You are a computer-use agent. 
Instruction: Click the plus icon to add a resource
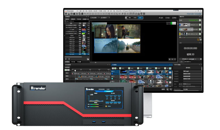[66, 59]
